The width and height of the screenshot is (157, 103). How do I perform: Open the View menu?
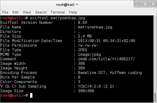coord(27,12)
